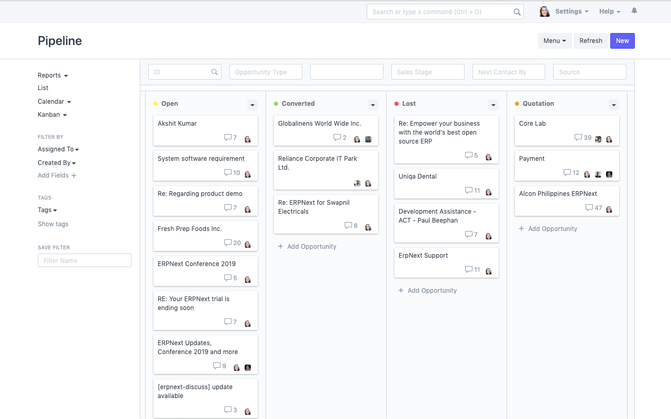This screenshot has width=671, height=419.
Task: Open the Reports sidebar menu
Action: coord(52,75)
